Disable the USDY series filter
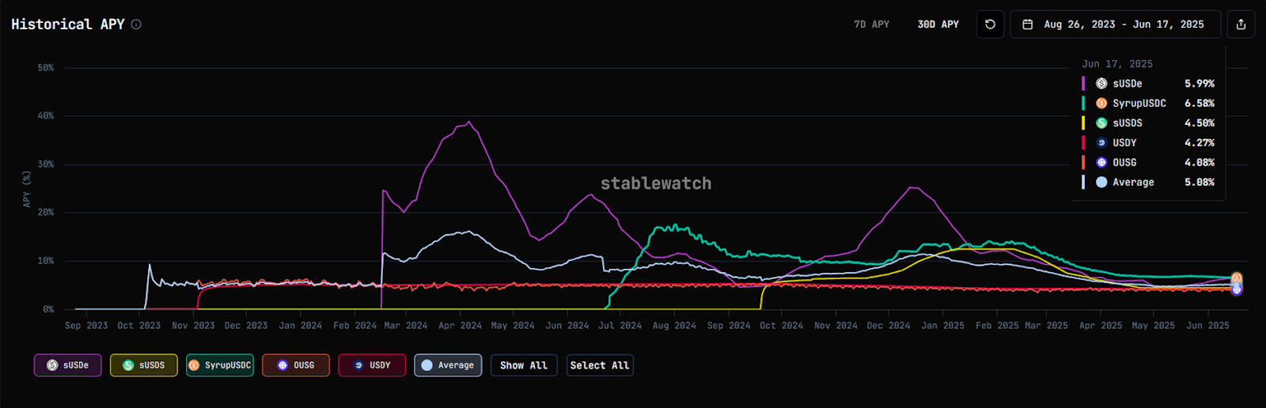This screenshot has width=1266, height=408. click(x=372, y=365)
